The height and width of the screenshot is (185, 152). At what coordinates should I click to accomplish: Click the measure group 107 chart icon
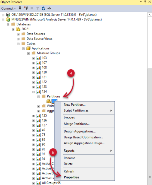pos(39,63)
